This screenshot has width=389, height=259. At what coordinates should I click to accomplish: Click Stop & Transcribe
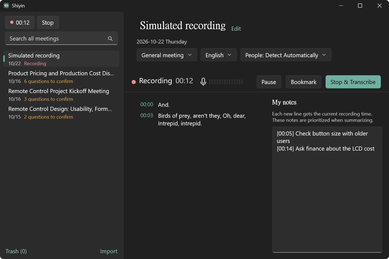[353, 82]
